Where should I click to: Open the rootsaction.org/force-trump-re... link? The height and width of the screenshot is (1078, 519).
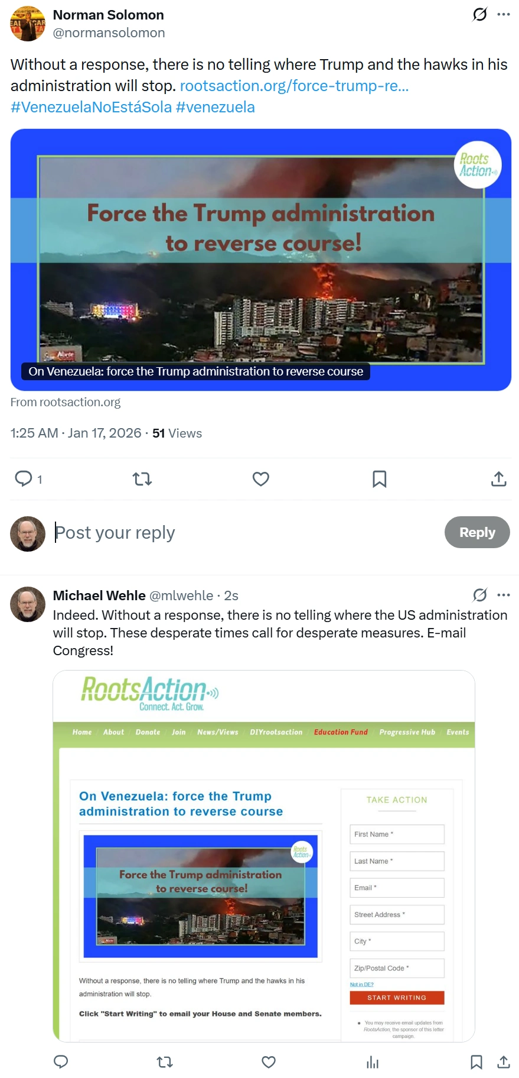point(294,86)
